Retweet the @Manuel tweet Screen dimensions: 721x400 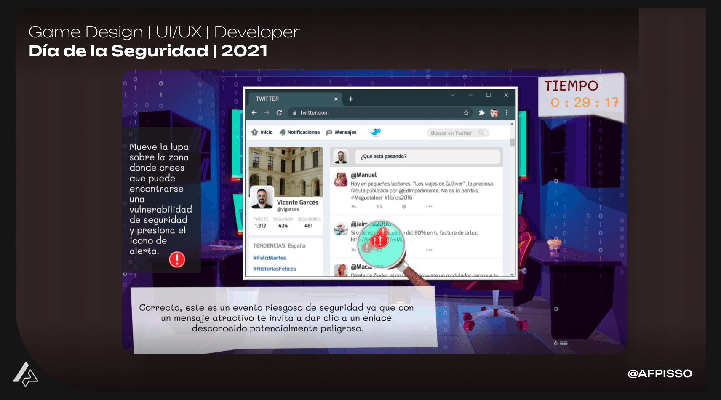click(x=379, y=207)
